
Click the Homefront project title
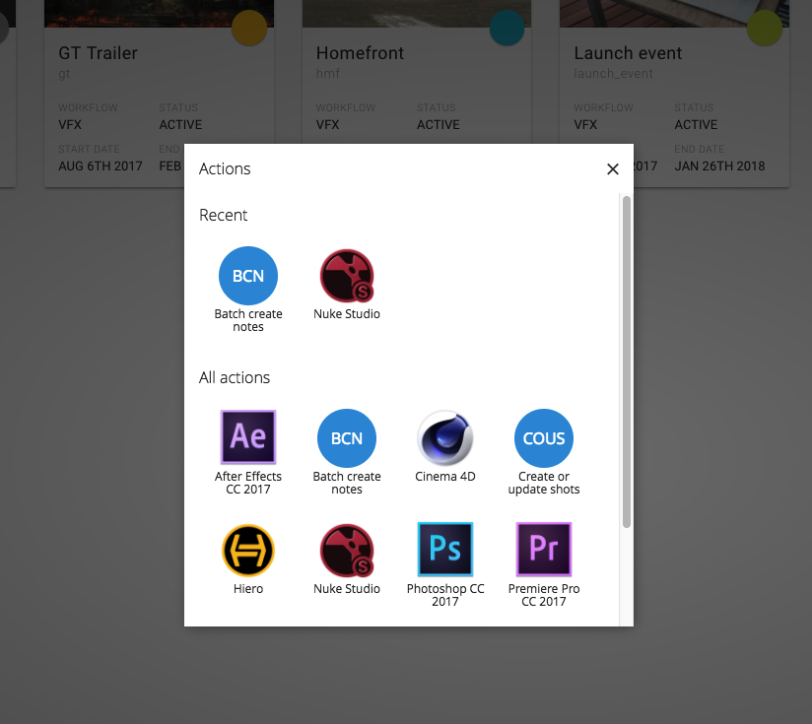point(360,53)
